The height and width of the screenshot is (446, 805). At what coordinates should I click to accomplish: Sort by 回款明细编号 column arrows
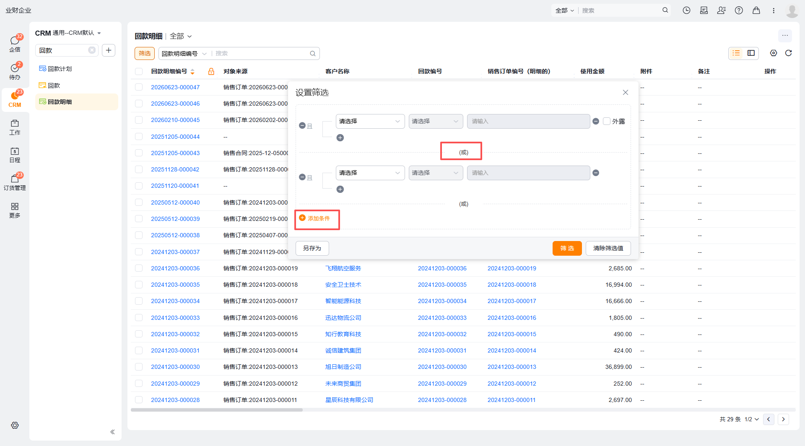(x=192, y=72)
